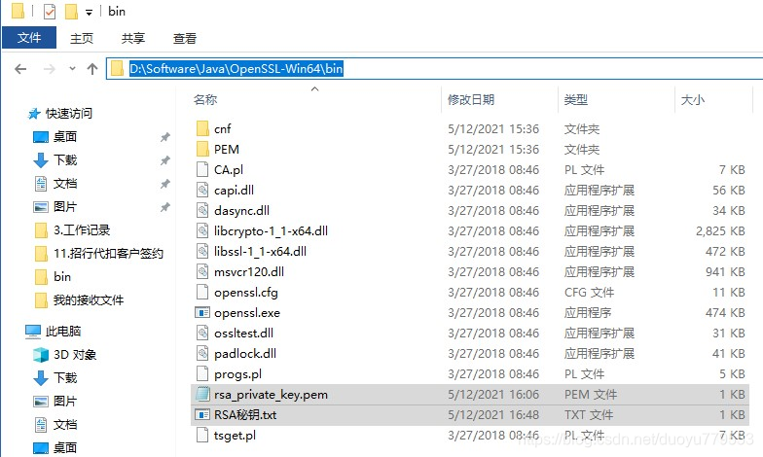Screen dimensions: 763x457
Task: Click the new folder icon in title bar
Action: pos(72,12)
